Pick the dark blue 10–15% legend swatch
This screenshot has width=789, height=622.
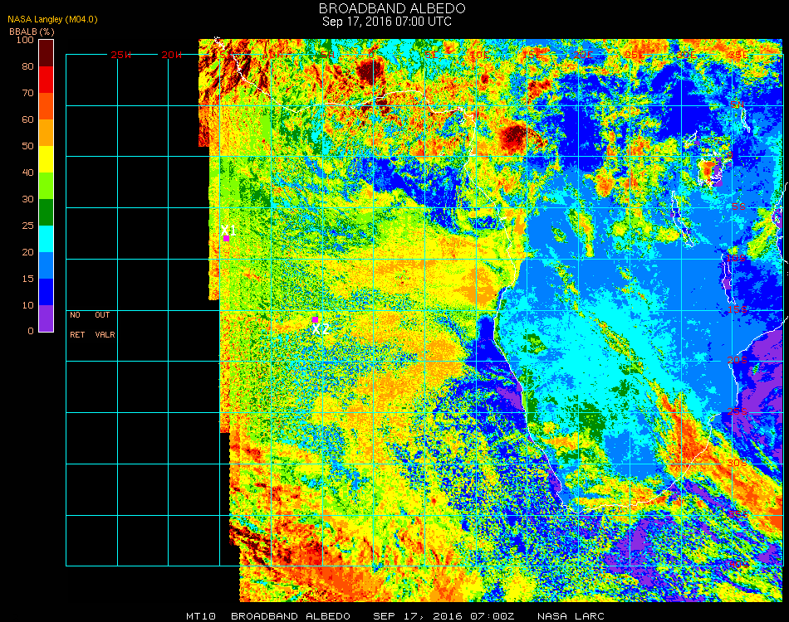pos(46,292)
